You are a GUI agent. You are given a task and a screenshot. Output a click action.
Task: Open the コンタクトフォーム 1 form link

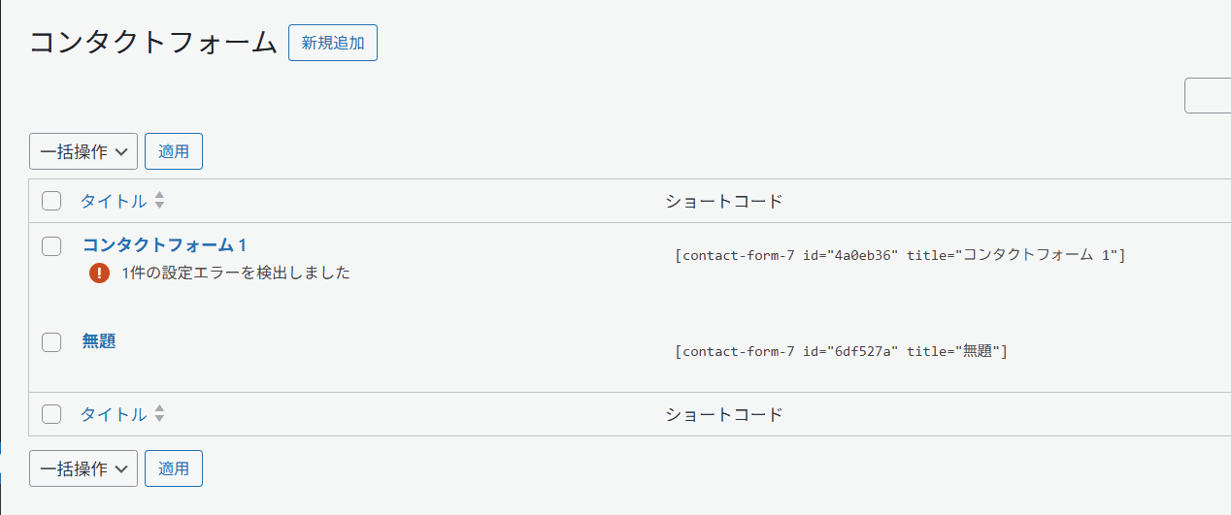click(164, 244)
